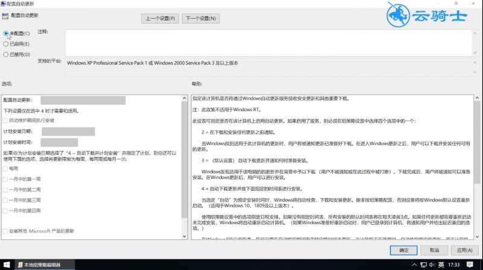Viewport: 483px width, 270px height.
Task: Restore the window using the title bar button
Action: pos(456,4)
